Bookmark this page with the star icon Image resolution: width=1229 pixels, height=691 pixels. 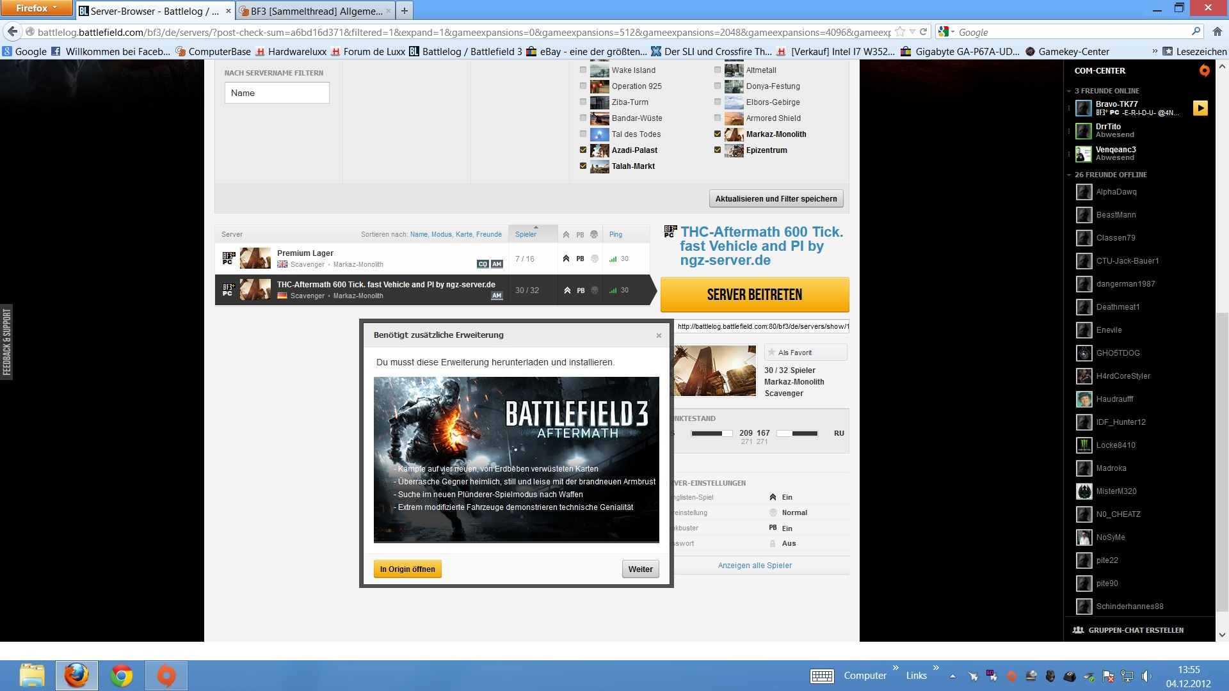click(900, 31)
